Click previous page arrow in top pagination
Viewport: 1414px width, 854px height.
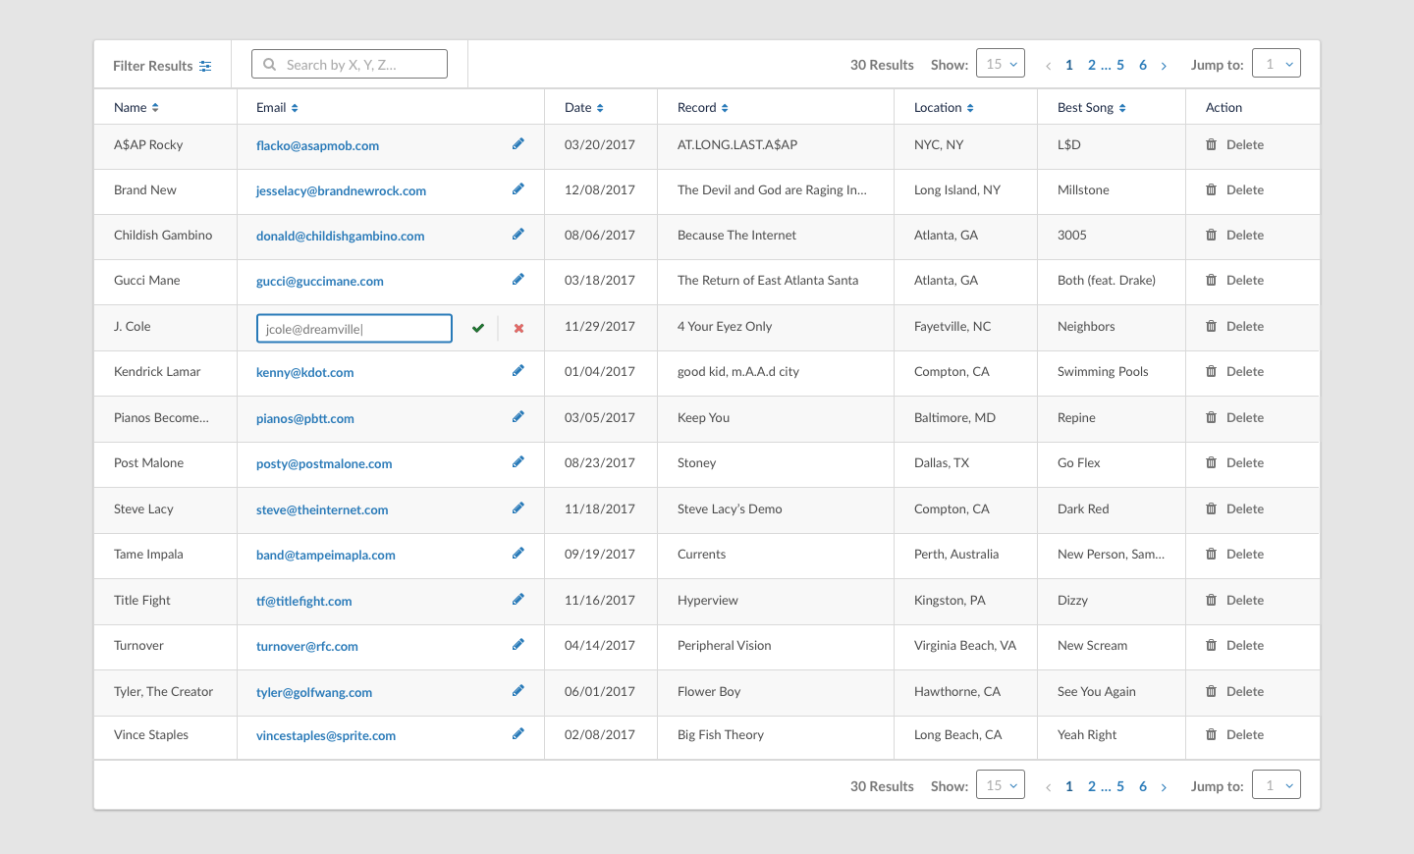pos(1048,66)
